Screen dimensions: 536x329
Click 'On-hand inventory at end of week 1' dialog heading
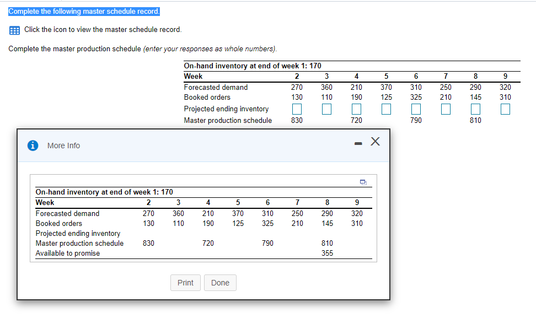[104, 192]
